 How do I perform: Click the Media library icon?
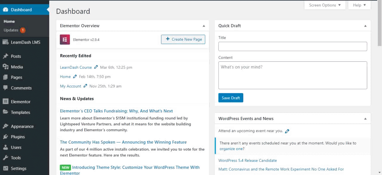pos(5,67)
